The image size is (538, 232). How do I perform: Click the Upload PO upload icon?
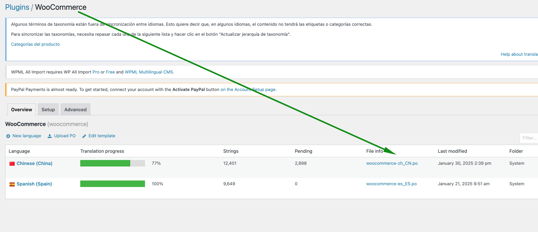pos(50,136)
